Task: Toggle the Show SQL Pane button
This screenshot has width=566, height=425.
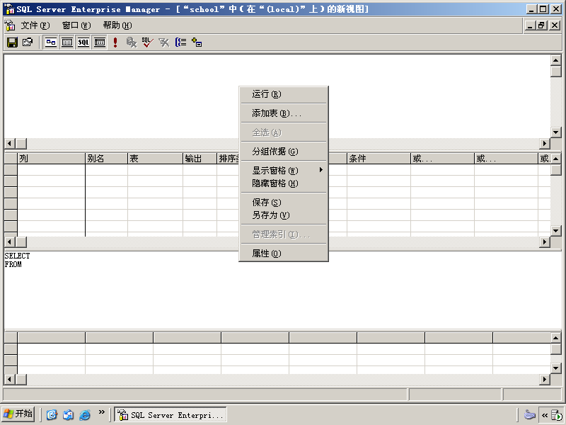Action: click(x=83, y=42)
